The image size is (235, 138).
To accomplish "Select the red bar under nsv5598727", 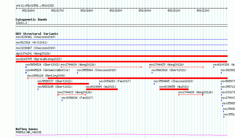I will [x=63, y=84].
